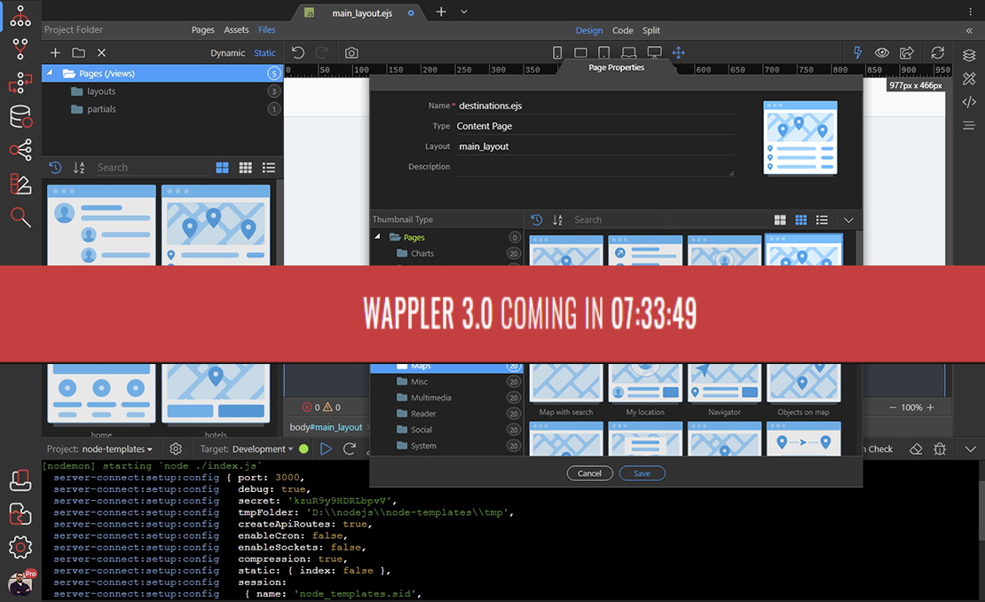Open the Files tab

coord(267,29)
